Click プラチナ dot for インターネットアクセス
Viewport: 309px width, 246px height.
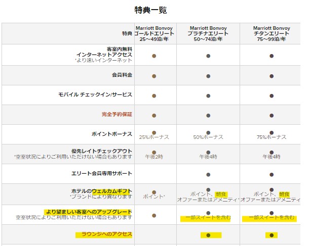[208, 56]
